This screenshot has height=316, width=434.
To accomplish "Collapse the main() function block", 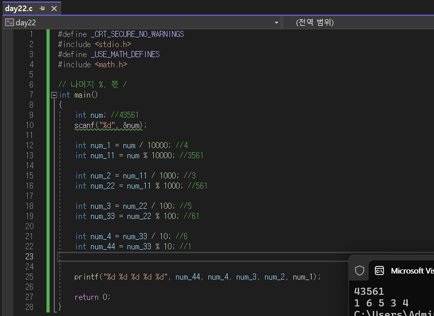I will (54, 95).
